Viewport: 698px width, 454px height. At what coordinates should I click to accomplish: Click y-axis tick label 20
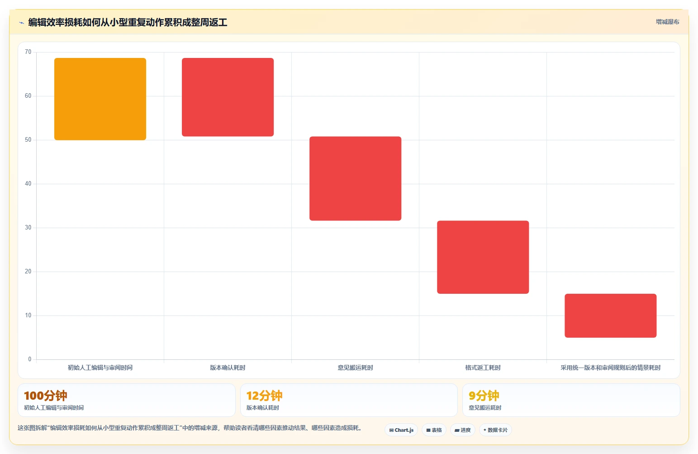pos(28,272)
